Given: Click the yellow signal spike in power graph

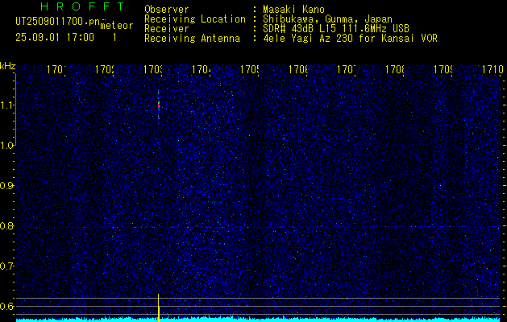Looking at the screenshot, I should point(159,308).
